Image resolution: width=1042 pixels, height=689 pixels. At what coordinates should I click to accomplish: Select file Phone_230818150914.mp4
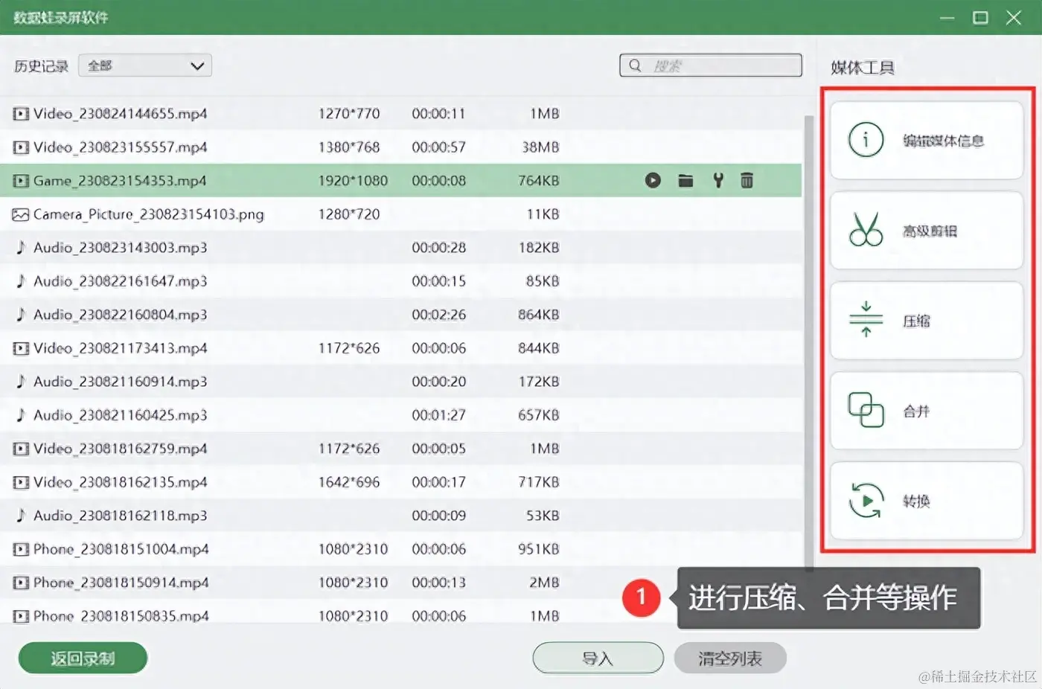tap(400, 582)
